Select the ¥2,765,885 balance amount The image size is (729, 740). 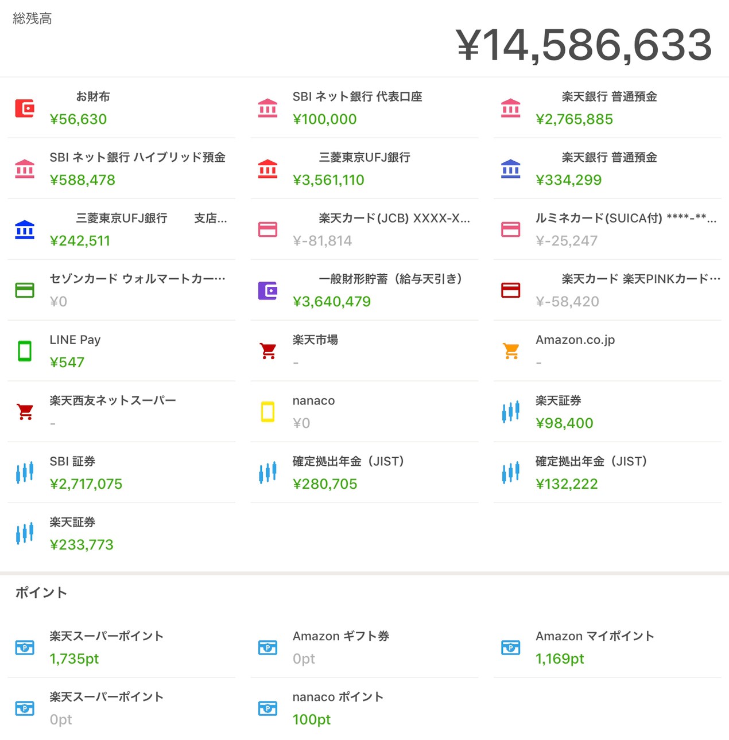pyautogui.click(x=575, y=119)
